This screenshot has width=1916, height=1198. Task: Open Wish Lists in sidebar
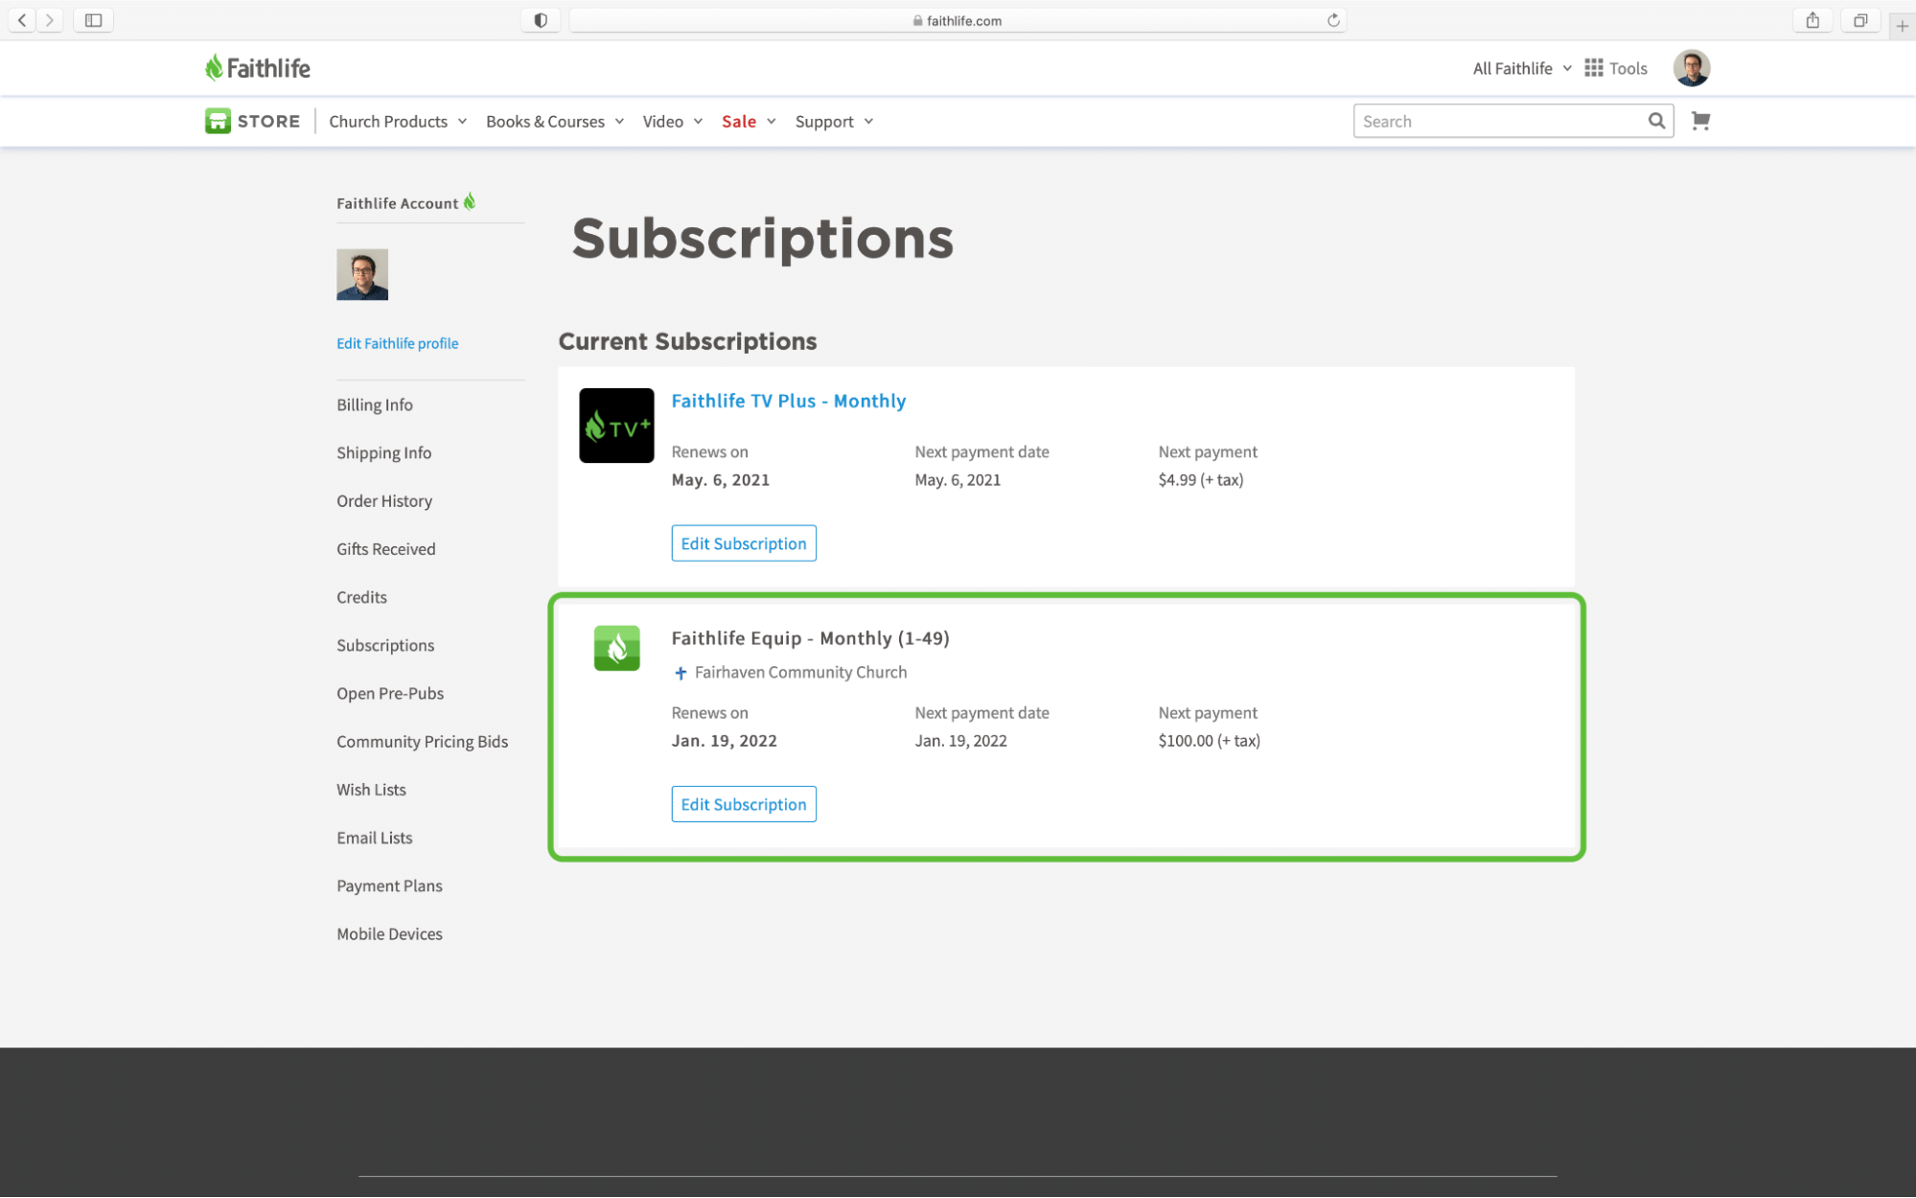tap(371, 789)
